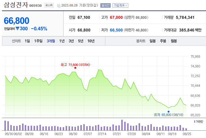The height and width of the screenshot is (138, 206).
Task: Click the 실시간 button
Action: pos(105,6)
